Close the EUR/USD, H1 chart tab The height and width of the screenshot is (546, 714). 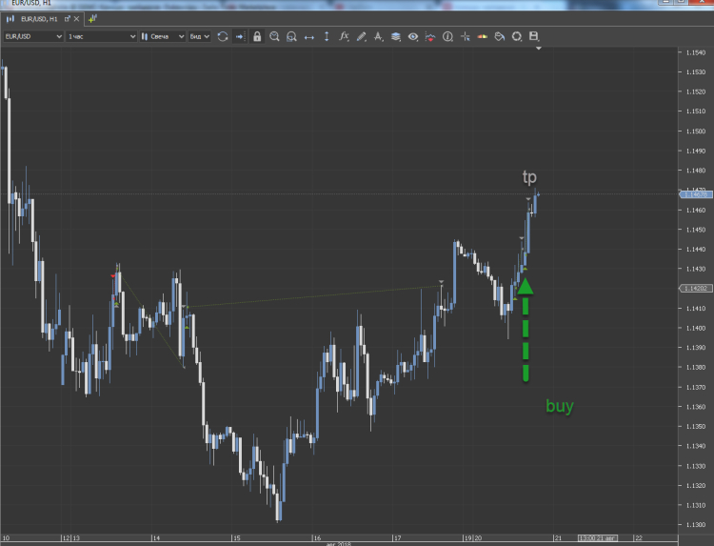[x=76, y=19]
